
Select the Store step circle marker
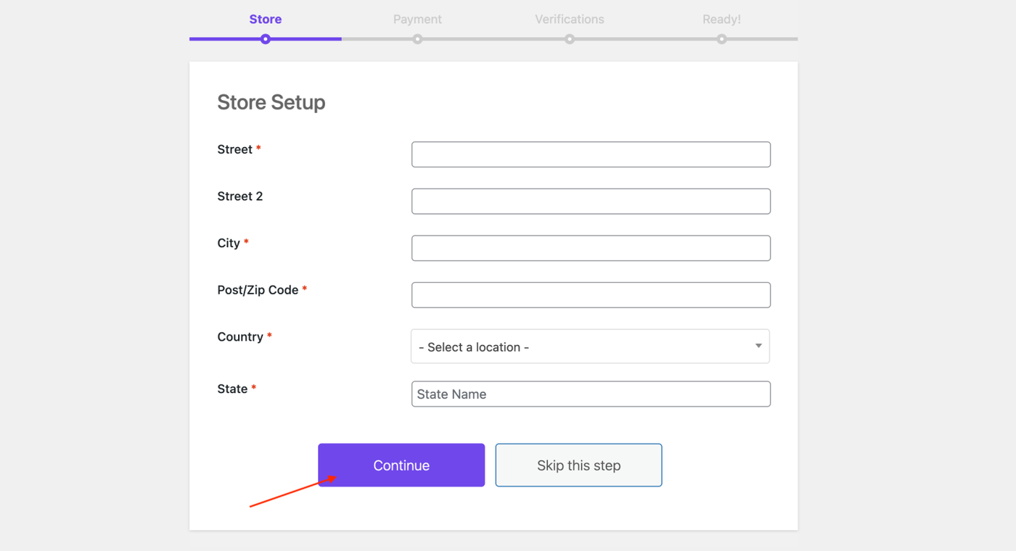[x=266, y=39]
